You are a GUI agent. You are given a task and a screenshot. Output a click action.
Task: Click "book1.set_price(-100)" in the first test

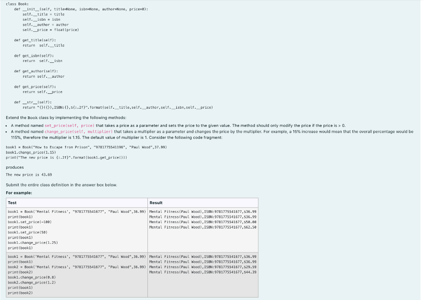(30, 222)
